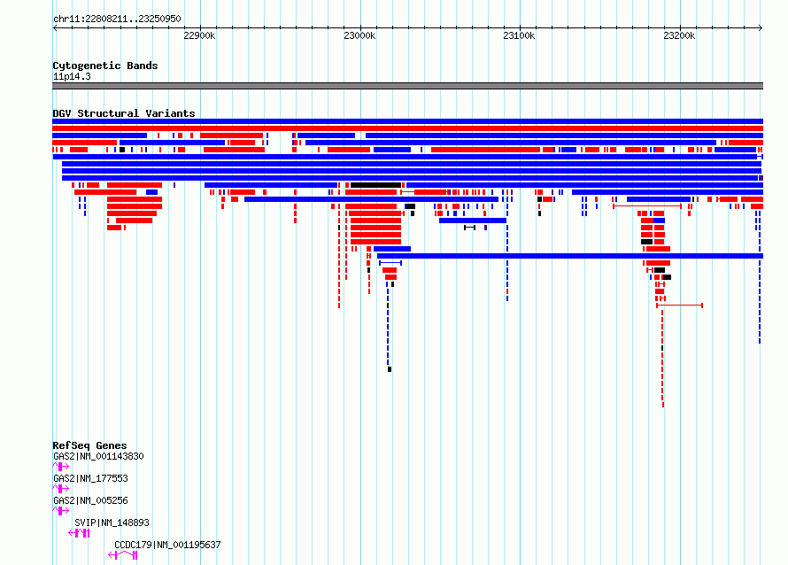788x565 pixels.
Task: Click the RefSeq Genes track title
Action: 89,445
